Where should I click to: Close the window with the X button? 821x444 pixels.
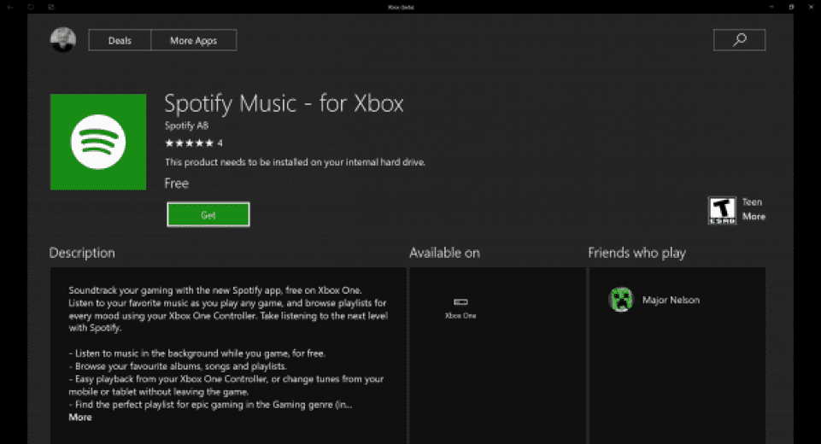point(811,7)
